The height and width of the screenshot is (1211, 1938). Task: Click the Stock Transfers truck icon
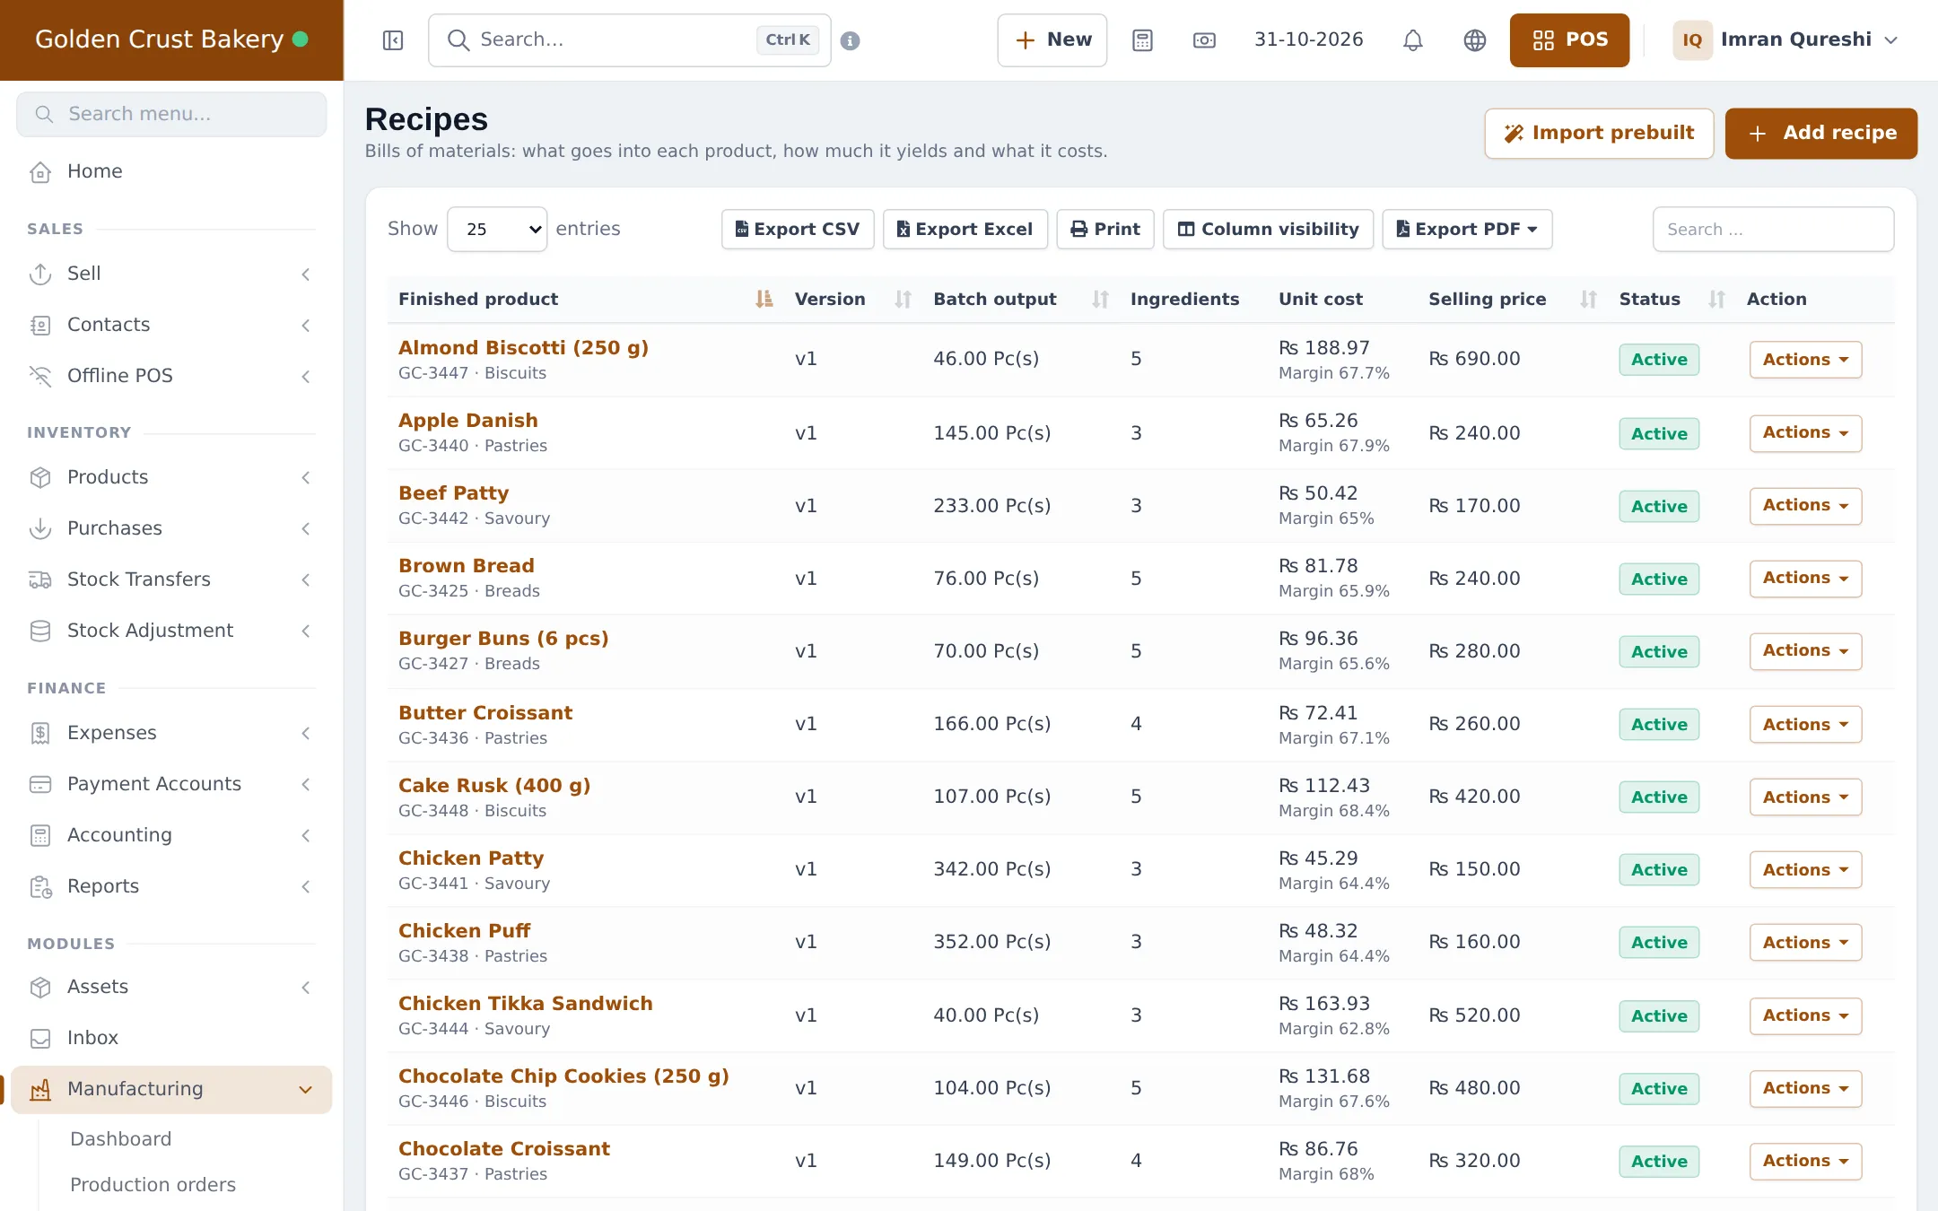(40, 579)
